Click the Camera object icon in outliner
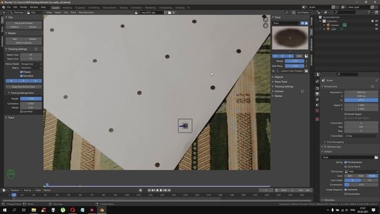 click(x=328, y=25)
